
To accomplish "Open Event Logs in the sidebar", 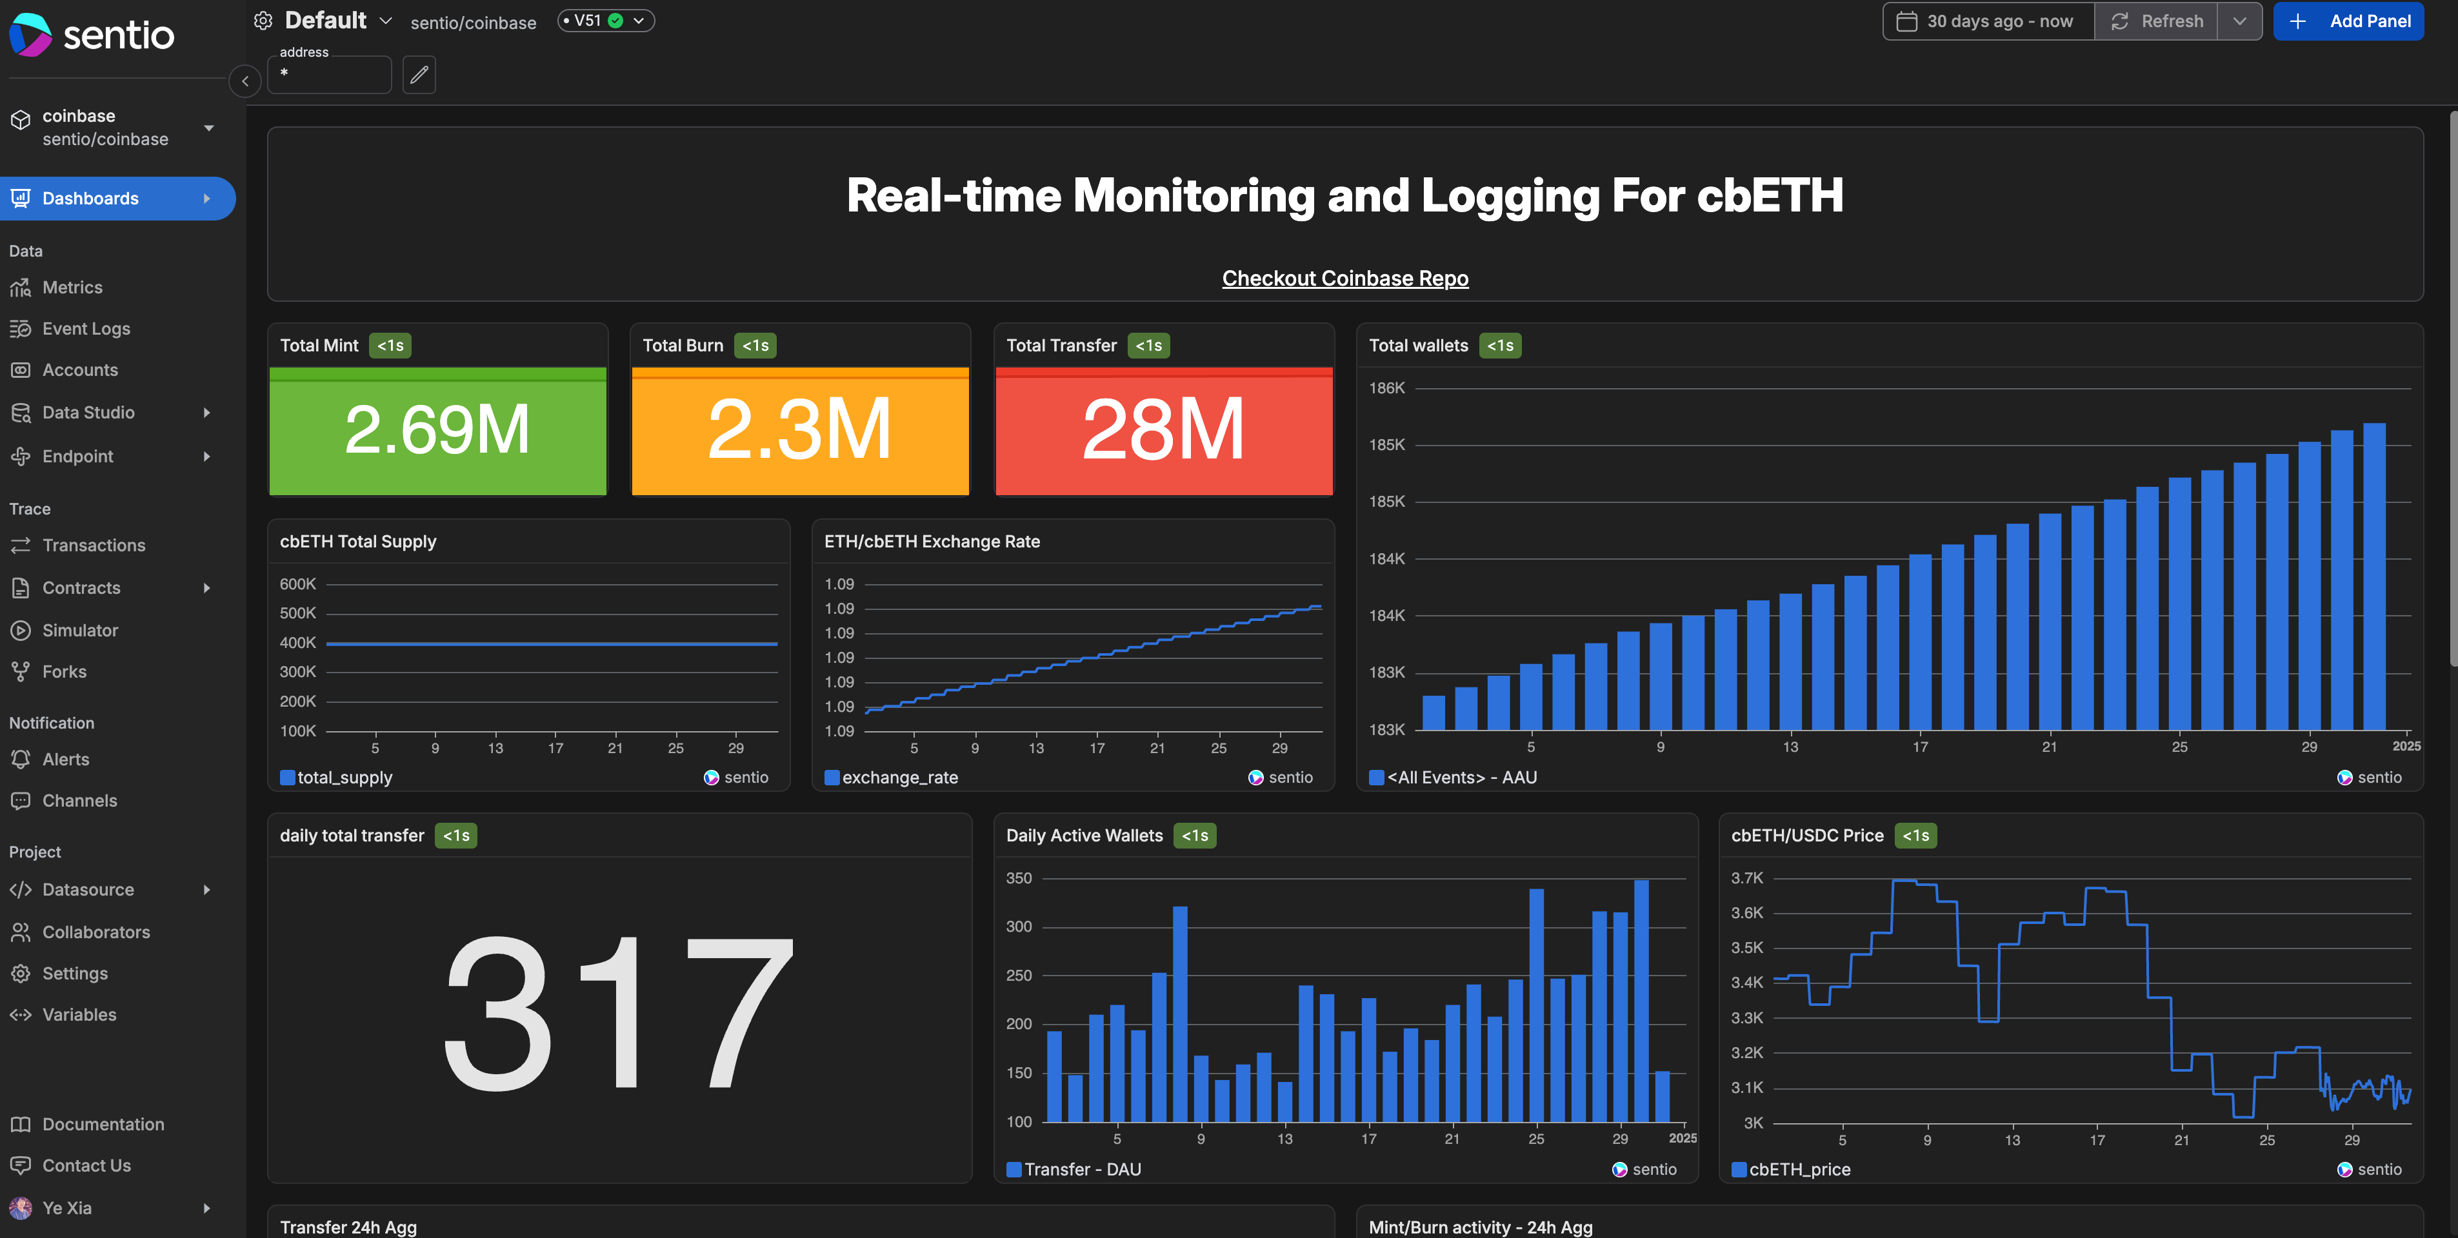I will point(86,329).
